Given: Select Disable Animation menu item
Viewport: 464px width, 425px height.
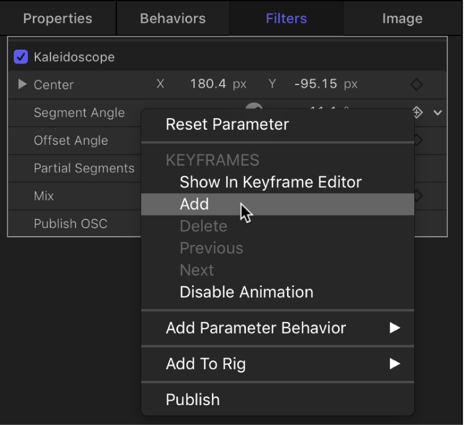Looking at the screenshot, I should (x=246, y=292).
